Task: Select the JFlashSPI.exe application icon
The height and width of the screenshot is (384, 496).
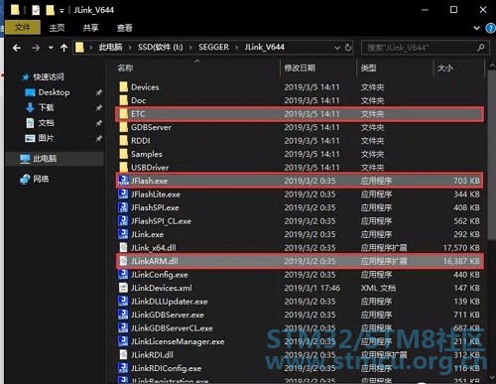Action: 123,207
